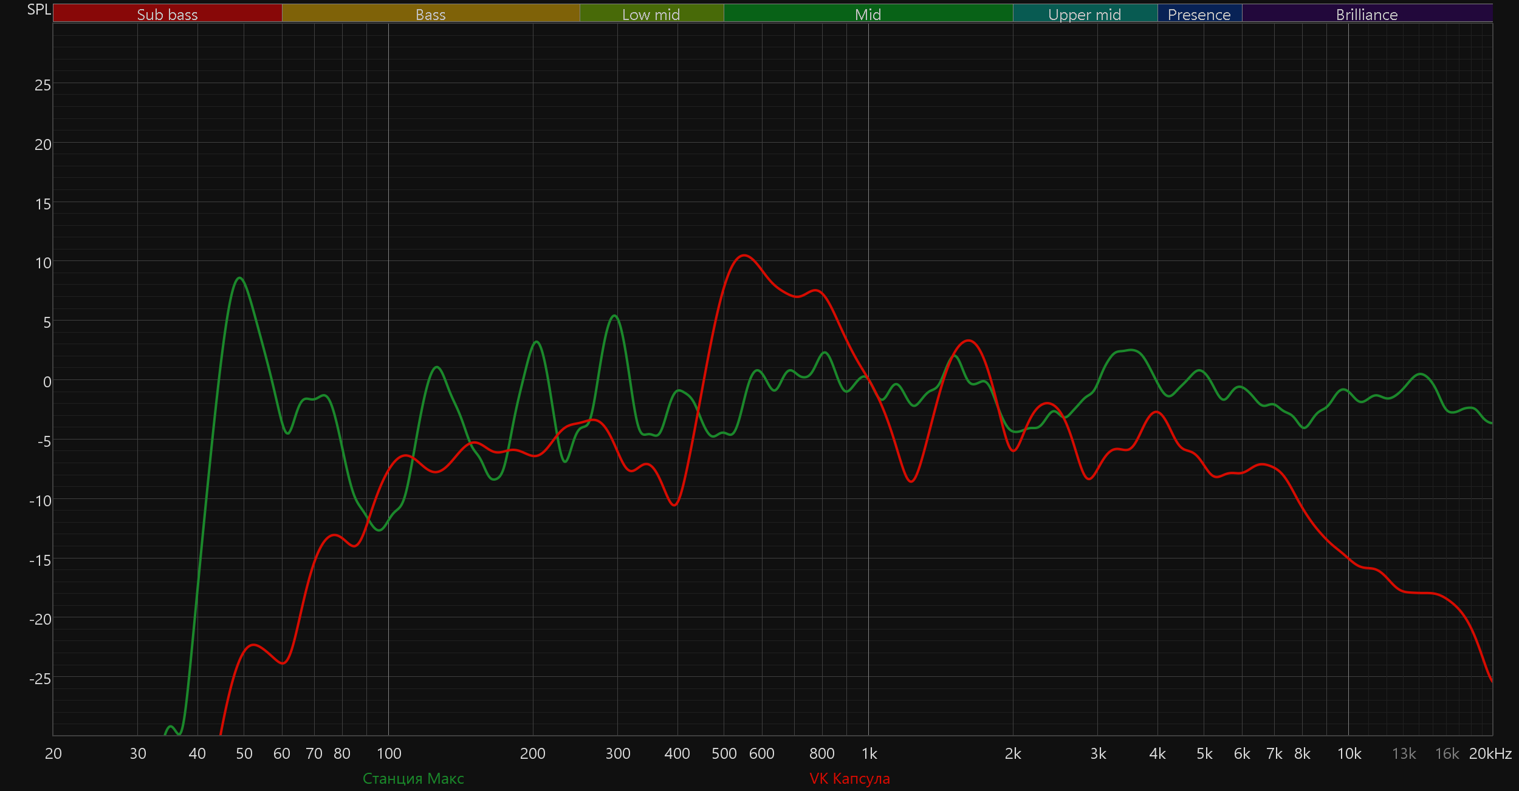Viewport: 1519px width, 791px height.
Task: Click the 0 dB level label
Action: point(47,382)
